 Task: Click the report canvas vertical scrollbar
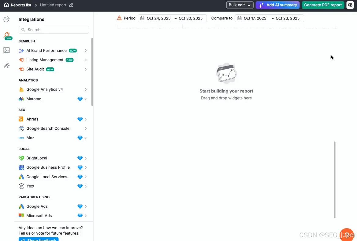click(334, 180)
